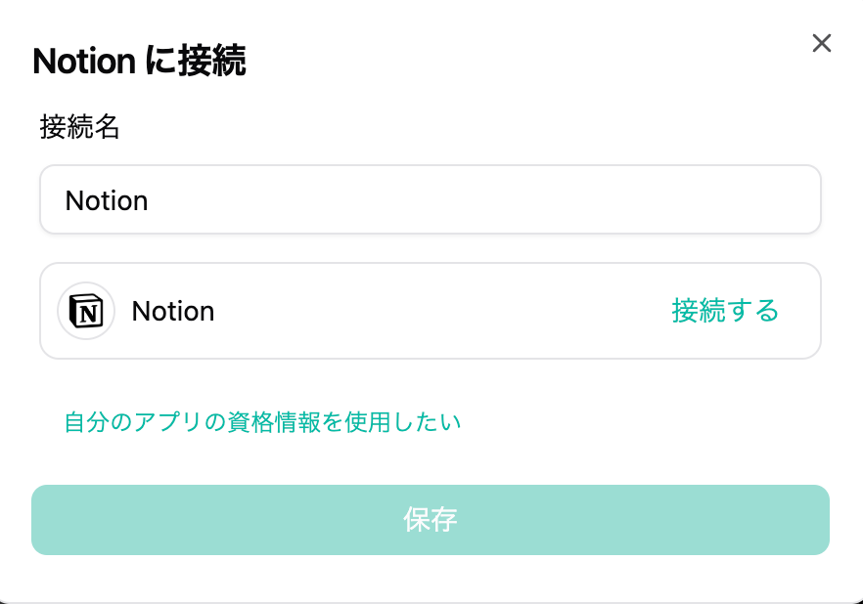Viewport: 863px width, 604px height.
Task: Save the connection with the green button
Action: pos(431,520)
